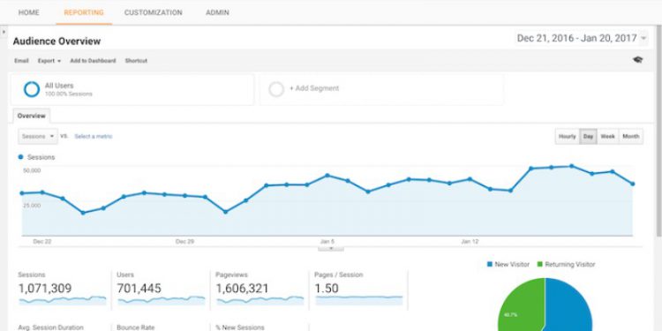This screenshot has width=662, height=331.
Task: Open the date range picker dropdown
Action: click(x=582, y=39)
